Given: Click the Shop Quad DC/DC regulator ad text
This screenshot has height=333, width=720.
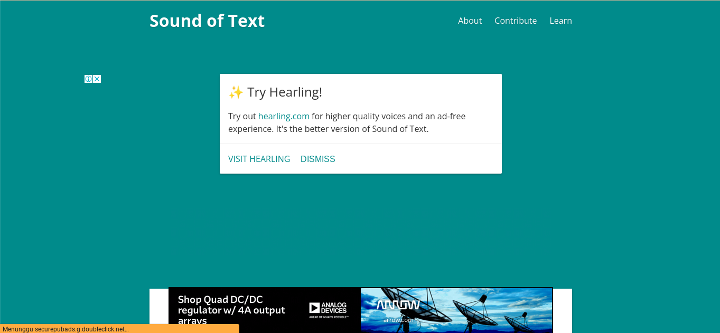Looking at the screenshot, I should (231, 310).
